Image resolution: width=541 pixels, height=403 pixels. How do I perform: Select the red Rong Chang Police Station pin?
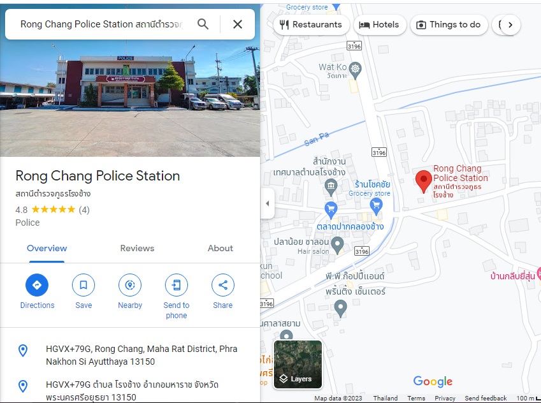pos(423,181)
